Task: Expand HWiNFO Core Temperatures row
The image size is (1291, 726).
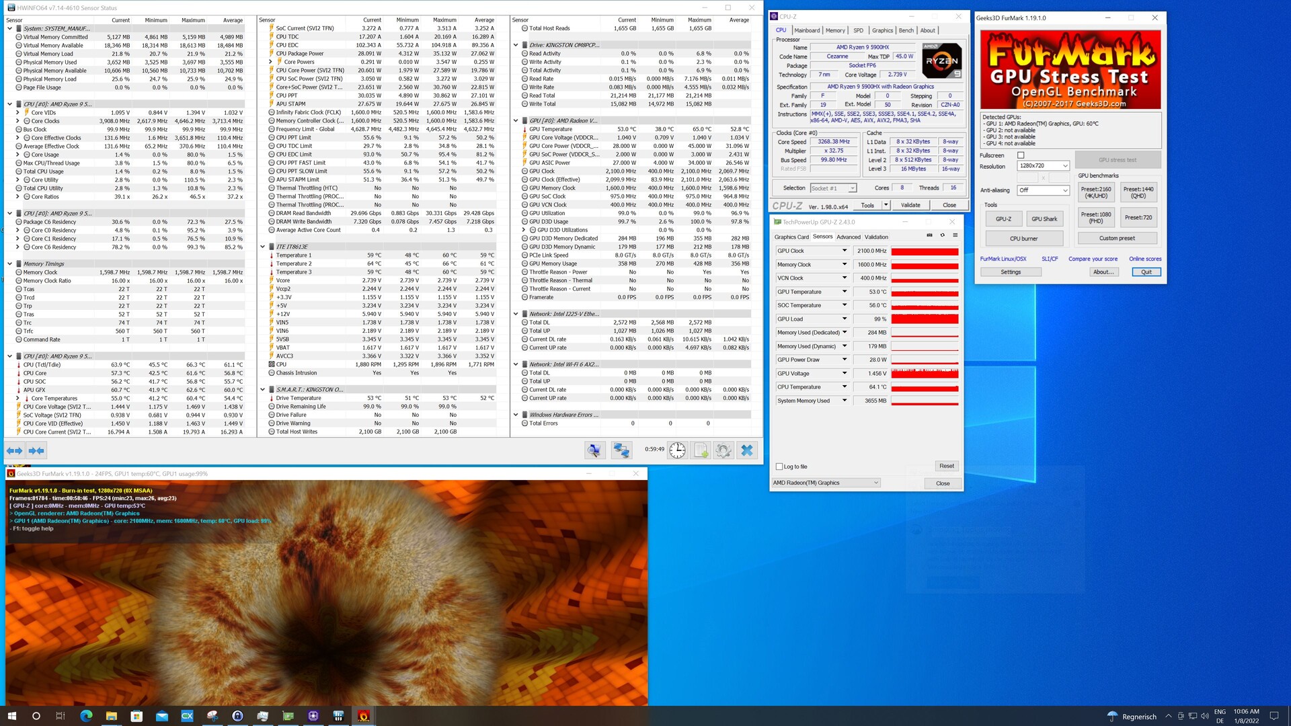Action: (x=17, y=399)
